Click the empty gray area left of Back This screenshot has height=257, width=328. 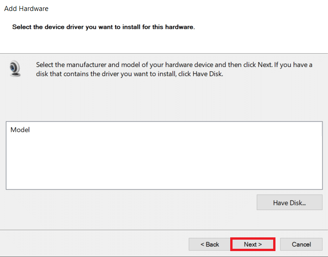[x=91, y=244]
